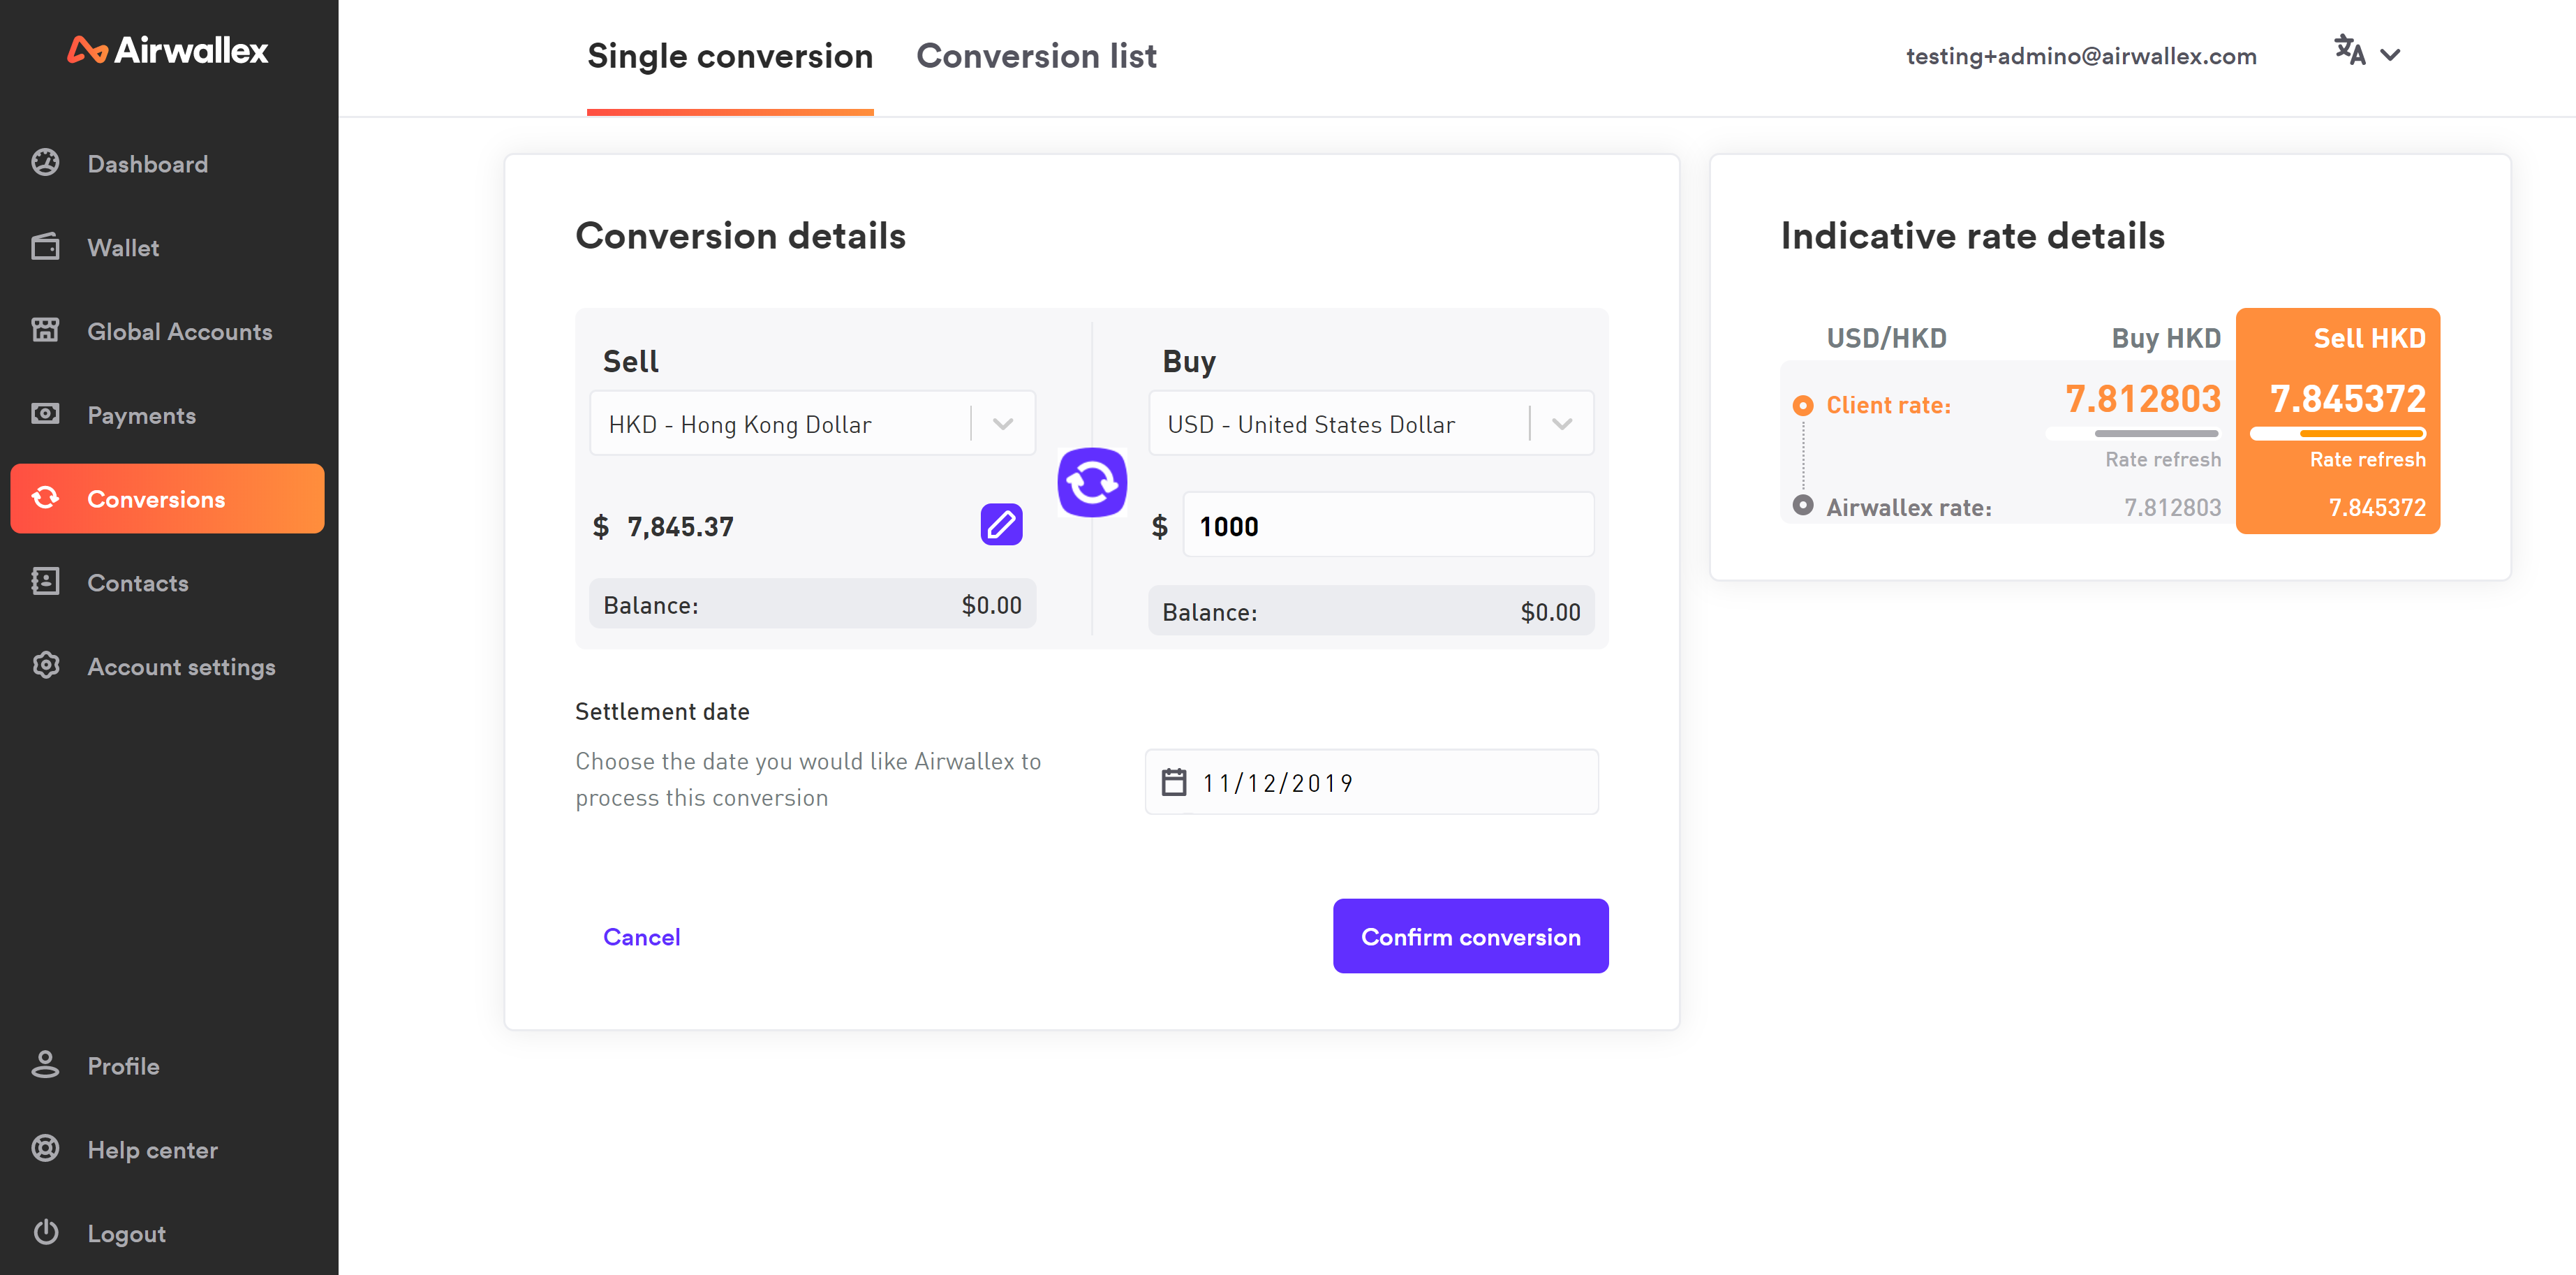This screenshot has width=2576, height=1275.
Task: Select the Single conversion tab
Action: click(729, 56)
